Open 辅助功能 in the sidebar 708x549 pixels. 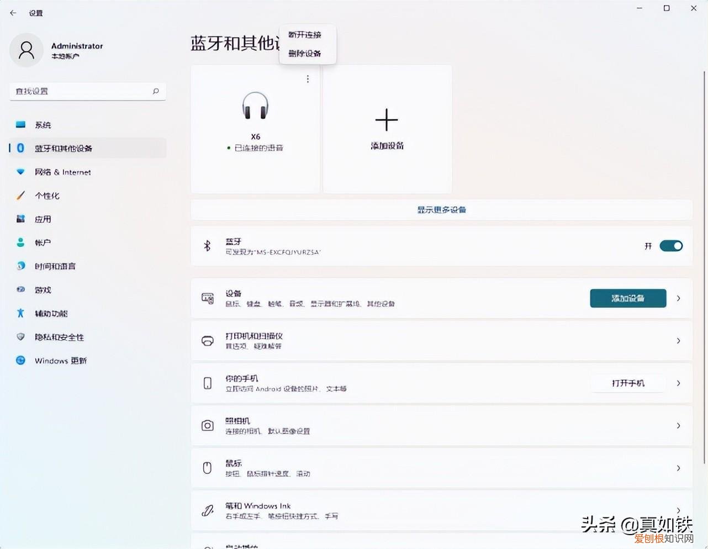pos(88,314)
